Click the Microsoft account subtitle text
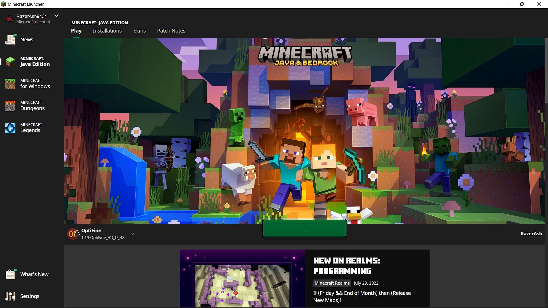 tap(33, 22)
